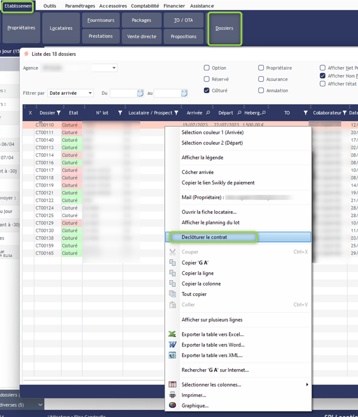Open the Outils menu
The width and height of the screenshot is (358, 417).
click(49, 6)
